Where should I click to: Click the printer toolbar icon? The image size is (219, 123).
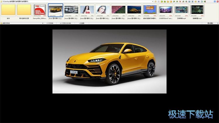177,1
